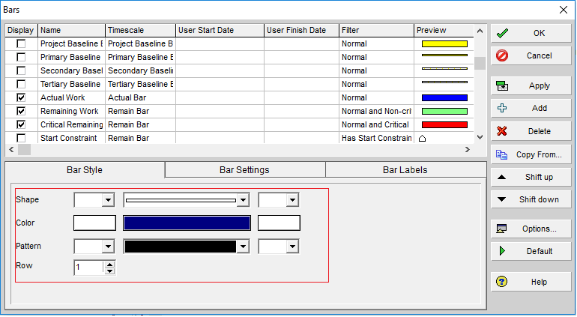Check the Secondary Baseline display box
Image resolution: width=577 pixels, height=317 pixels.
coord(21,70)
